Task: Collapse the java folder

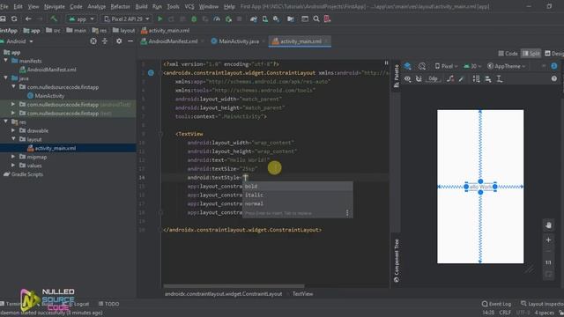Action: tap(6, 78)
